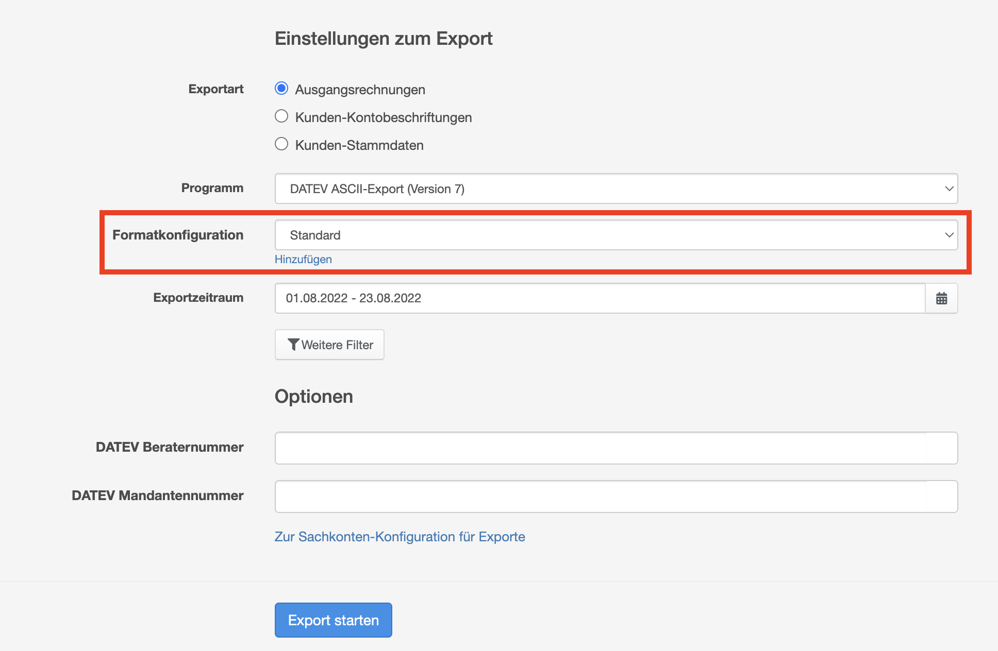The height and width of the screenshot is (651, 998).
Task: Select Kunden-Stammdaten radio option
Action: (x=281, y=144)
